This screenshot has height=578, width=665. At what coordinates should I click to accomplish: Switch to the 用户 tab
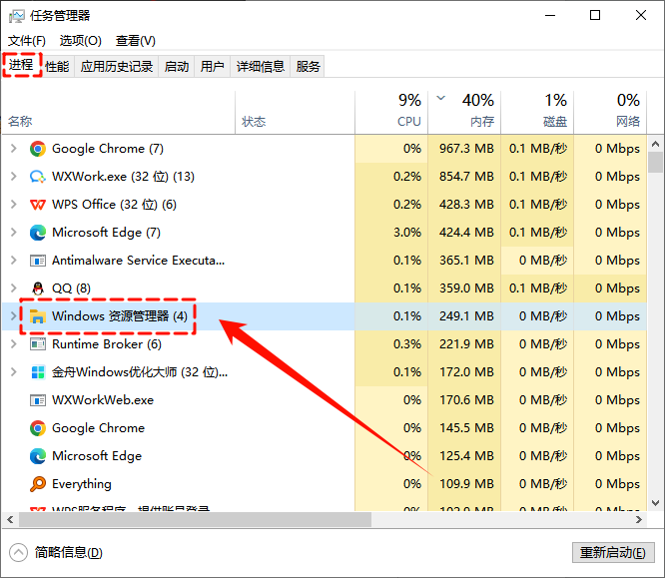click(x=212, y=67)
